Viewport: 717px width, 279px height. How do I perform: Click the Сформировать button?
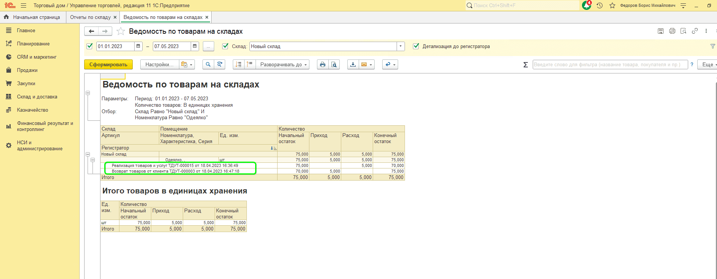(x=108, y=65)
